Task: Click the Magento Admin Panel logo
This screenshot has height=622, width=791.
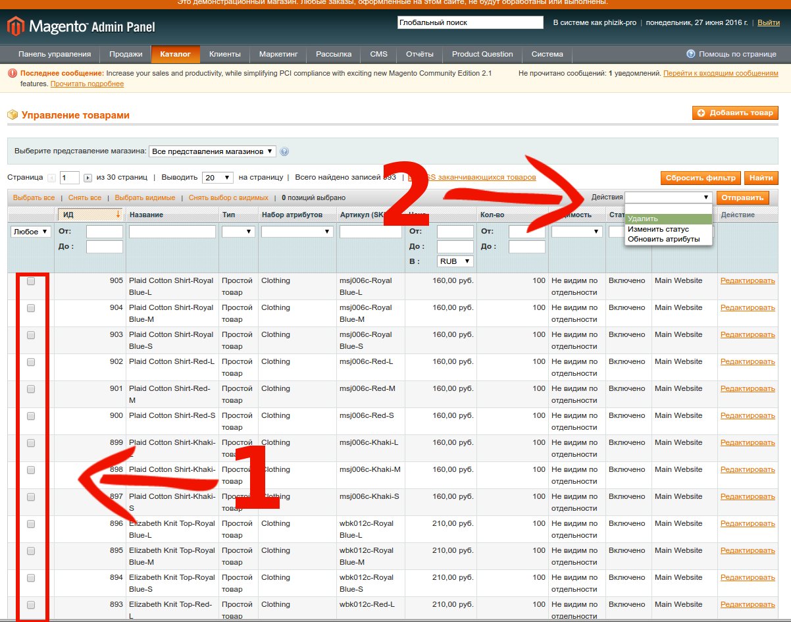Action: click(x=82, y=27)
